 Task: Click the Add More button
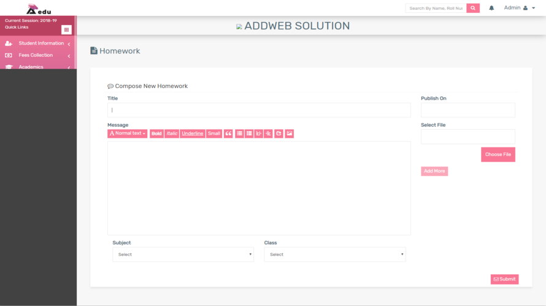coord(434,171)
